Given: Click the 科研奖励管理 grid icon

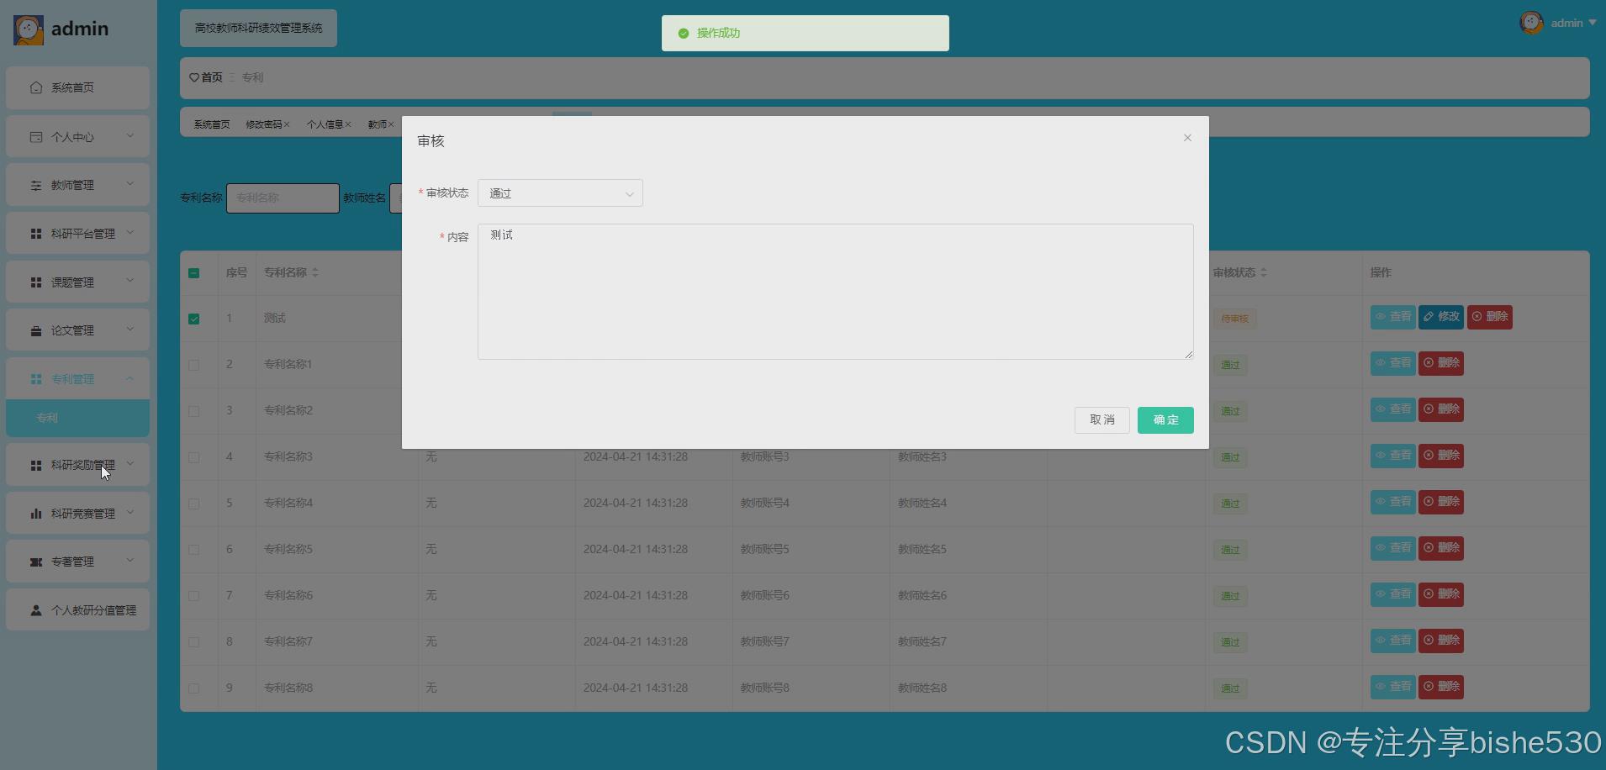Looking at the screenshot, I should tap(35, 465).
